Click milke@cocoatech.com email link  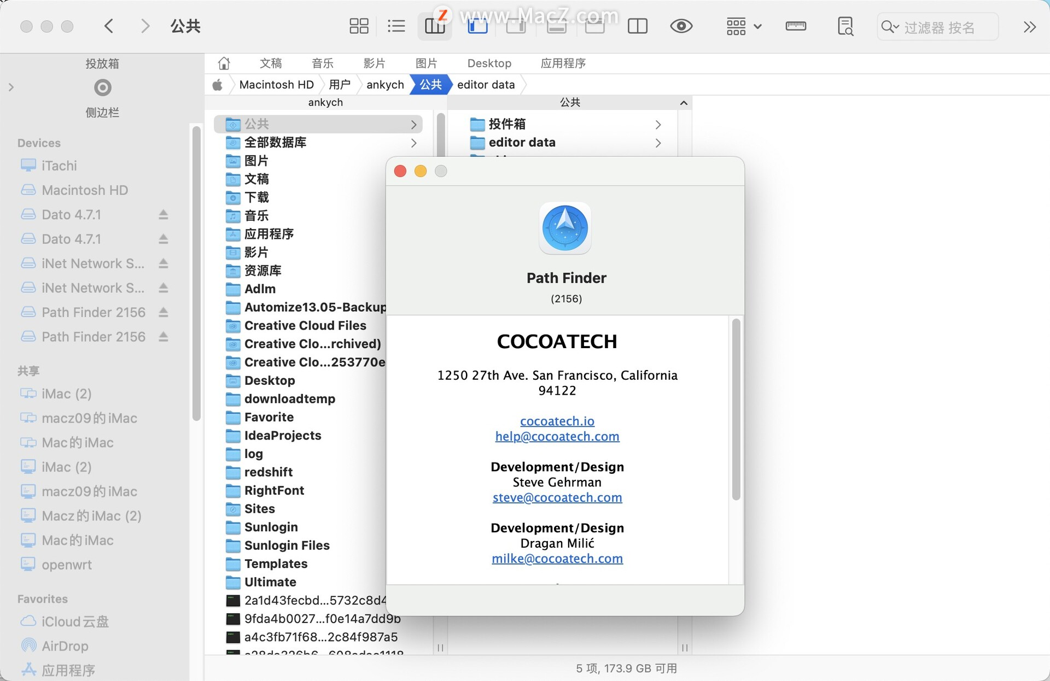point(557,559)
